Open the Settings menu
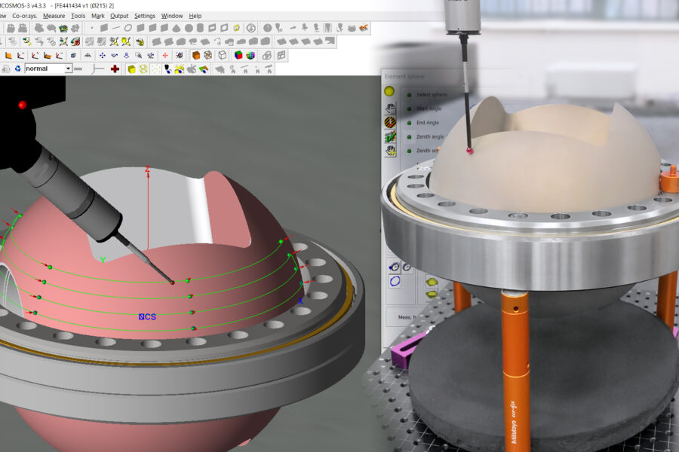 point(145,16)
